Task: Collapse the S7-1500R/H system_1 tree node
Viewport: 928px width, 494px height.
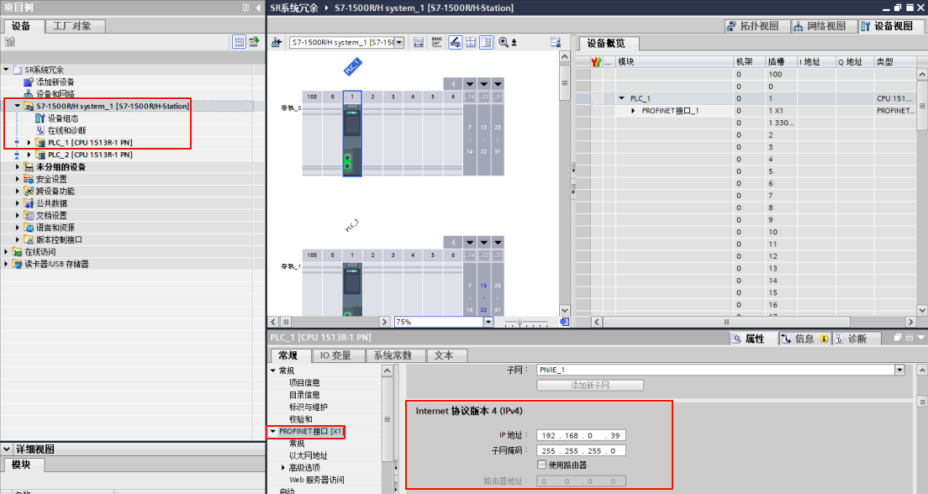Action: tap(17, 106)
